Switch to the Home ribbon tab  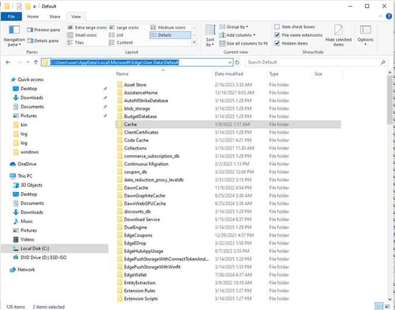(x=33, y=16)
